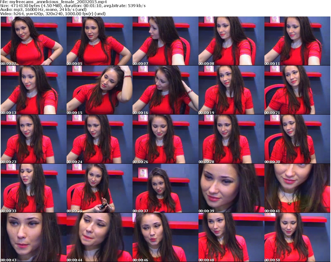This screenshot has height=262, width=331.
Task: Select the thumbnail frame stamped 00:00:13
Action: (33, 90)
